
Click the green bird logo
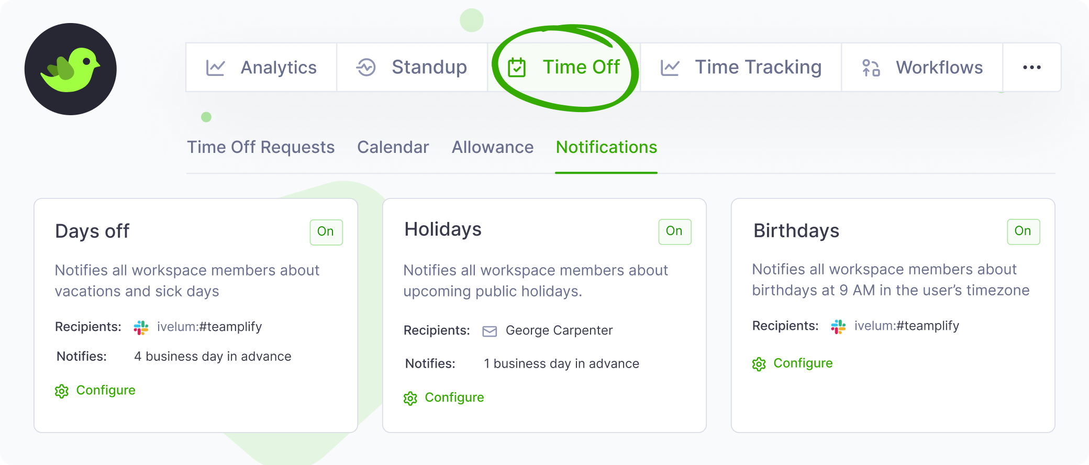pos(70,69)
